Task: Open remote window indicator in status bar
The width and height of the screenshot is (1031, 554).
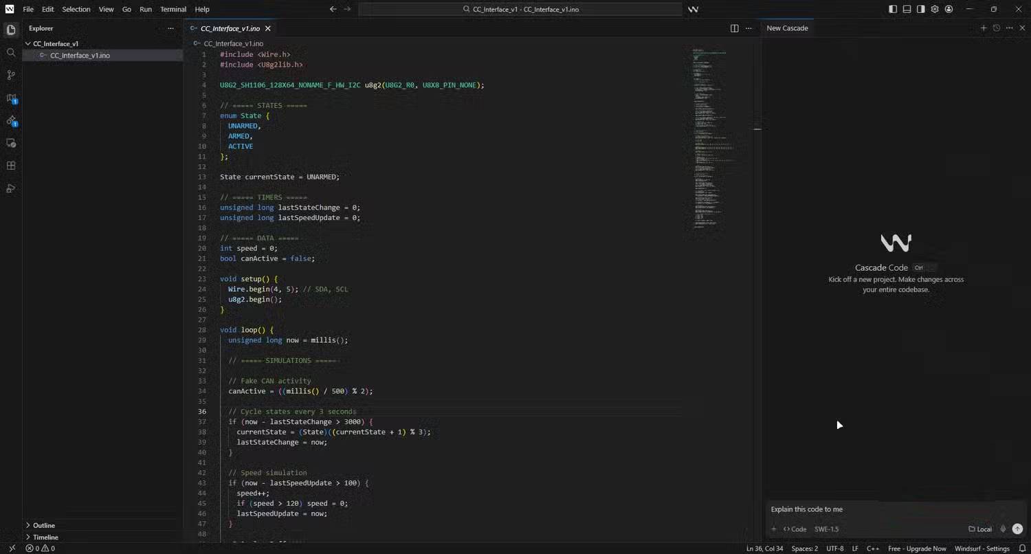Action: [12, 549]
